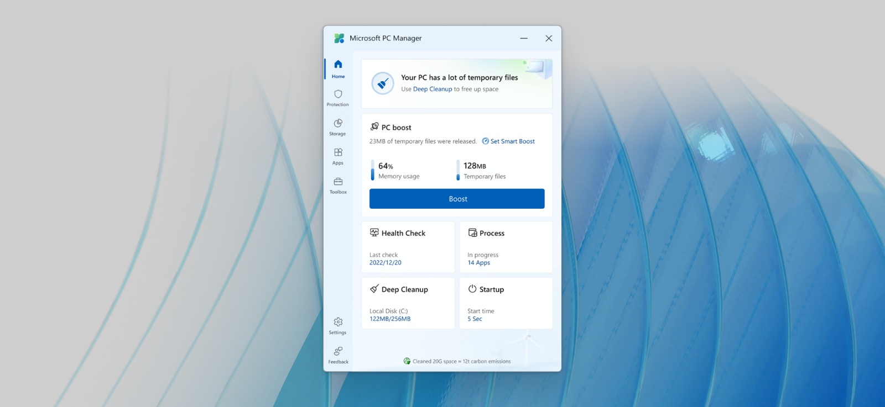Click the 'In progress' label
Screen dimensions: 885x407
[483, 255]
